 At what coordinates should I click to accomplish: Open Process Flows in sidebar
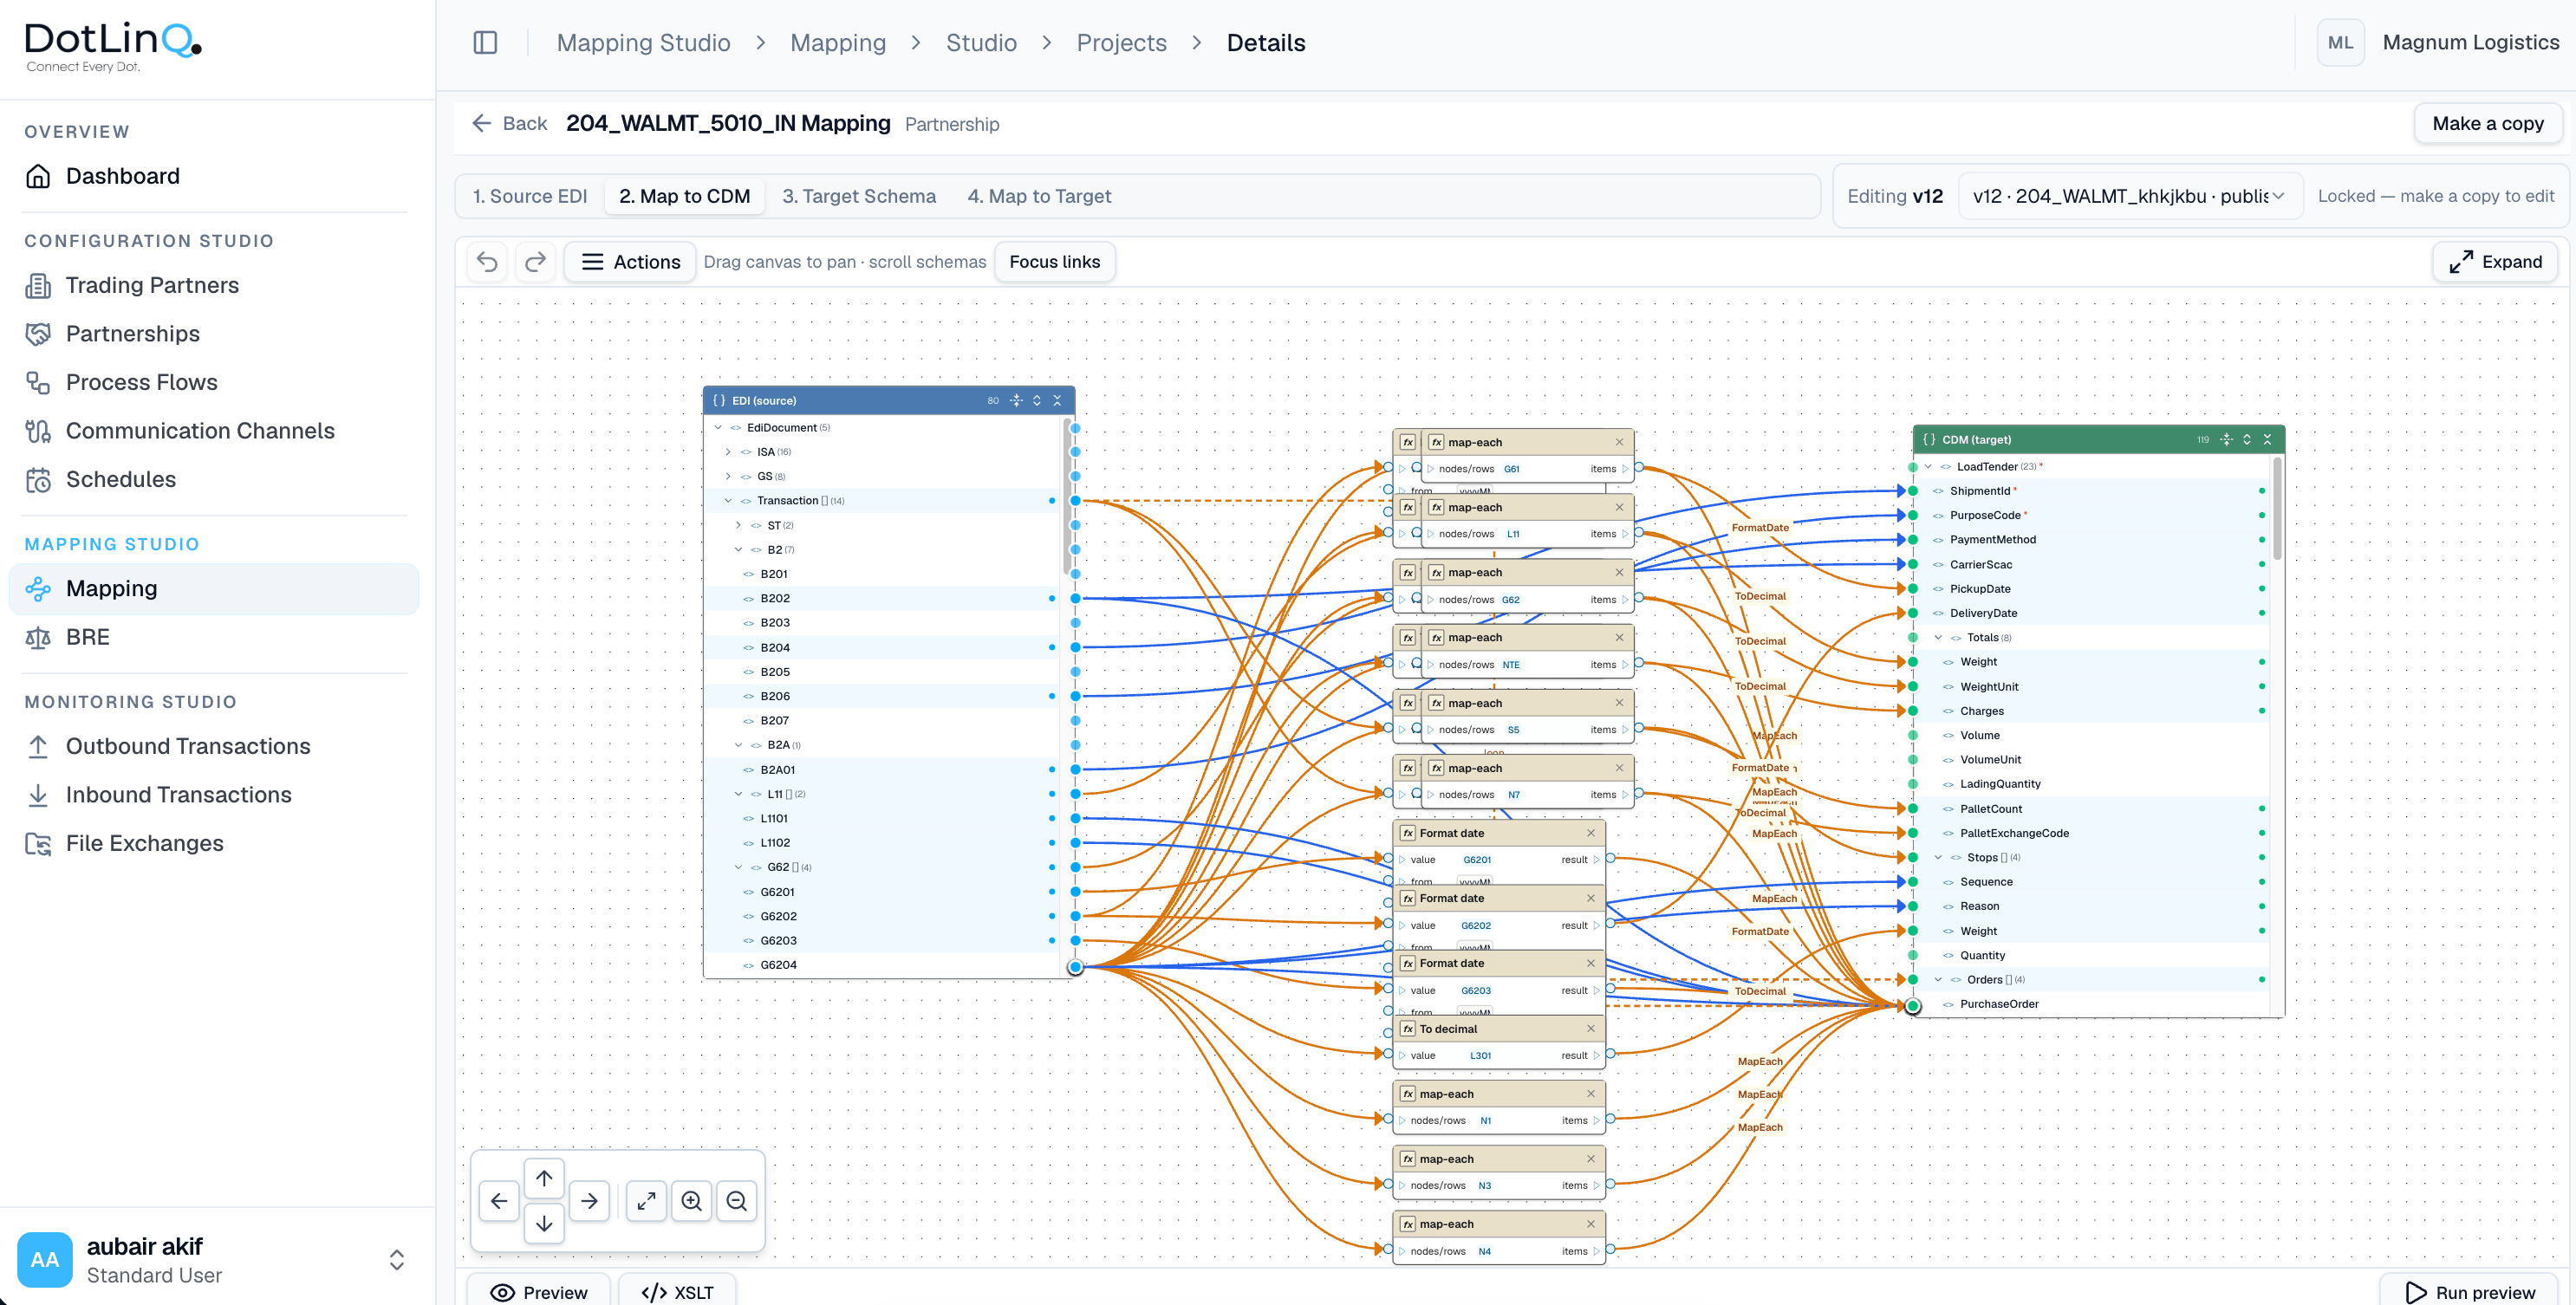click(214, 382)
